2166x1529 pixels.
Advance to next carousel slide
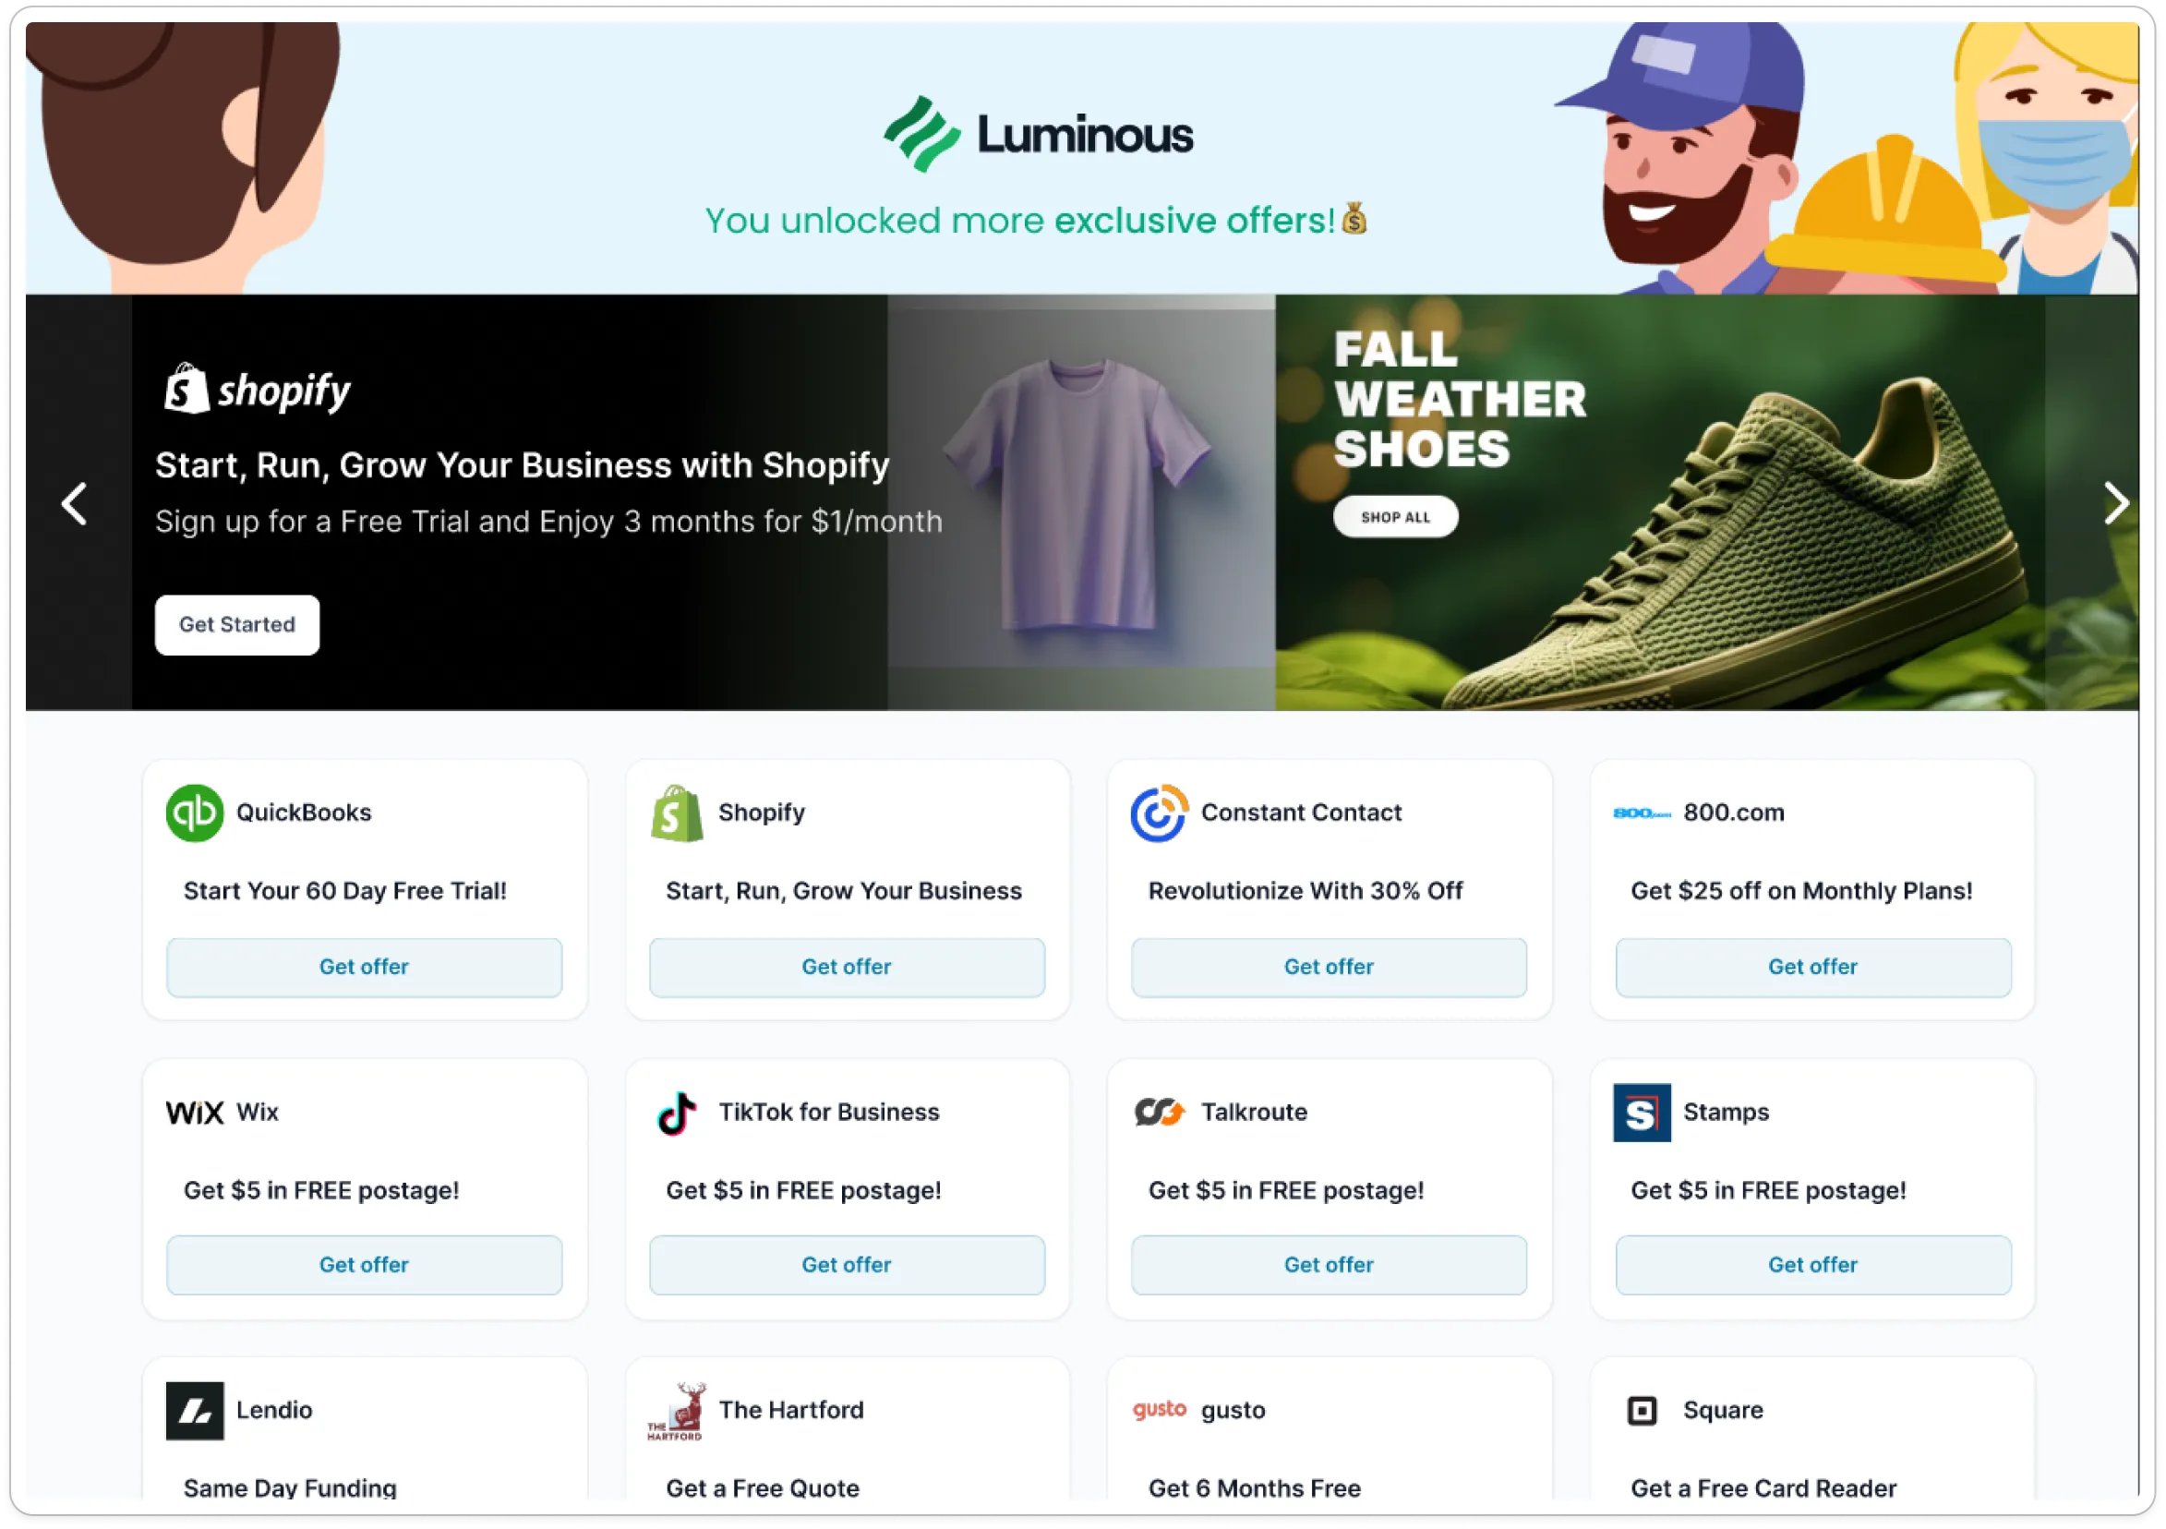tap(2118, 504)
